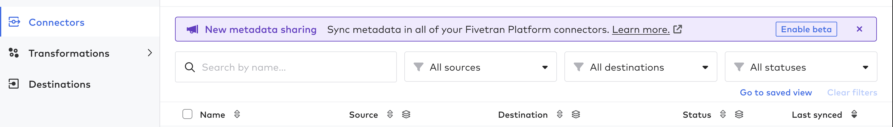The height and width of the screenshot is (127, 893).
Task: Sort connectors by Destination column
Action: click(x=559, y=114)
